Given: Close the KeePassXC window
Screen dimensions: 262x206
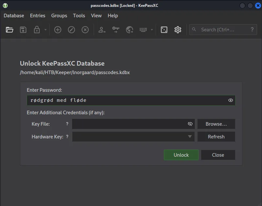Looking at the screenshot, I should point(258,6).
